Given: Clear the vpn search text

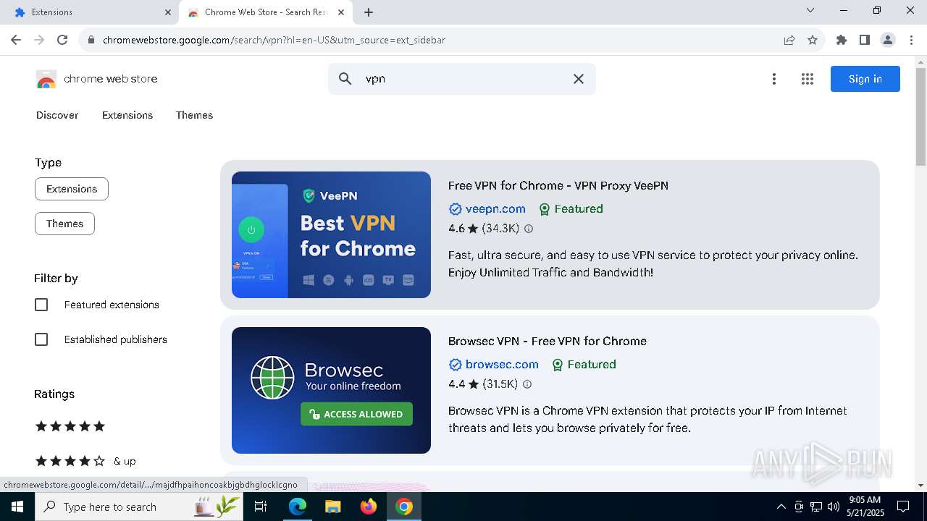Looking at the screenshot, I should coord(579,79).
